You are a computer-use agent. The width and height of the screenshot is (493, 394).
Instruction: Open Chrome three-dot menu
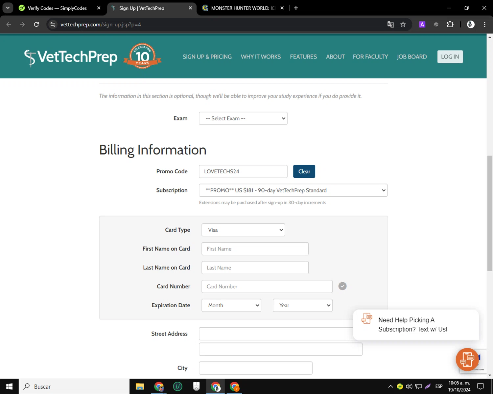(x=484, y=24)
